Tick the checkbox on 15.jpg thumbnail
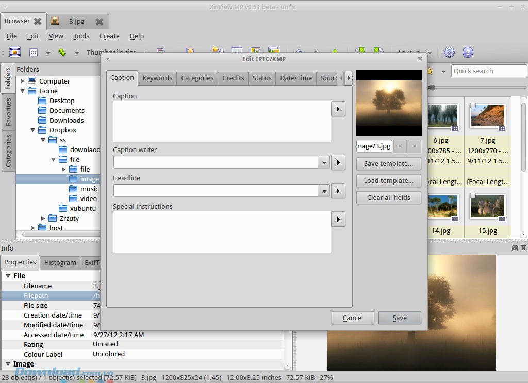This screenshot has height=383, width=528. pos(473,196)
